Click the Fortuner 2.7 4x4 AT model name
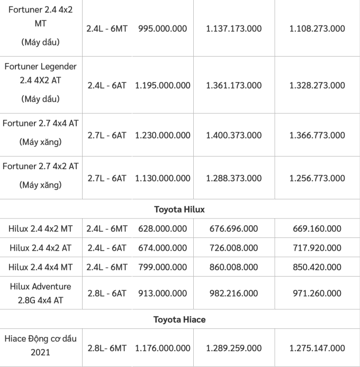360x367 pixels. coord(40,123)
